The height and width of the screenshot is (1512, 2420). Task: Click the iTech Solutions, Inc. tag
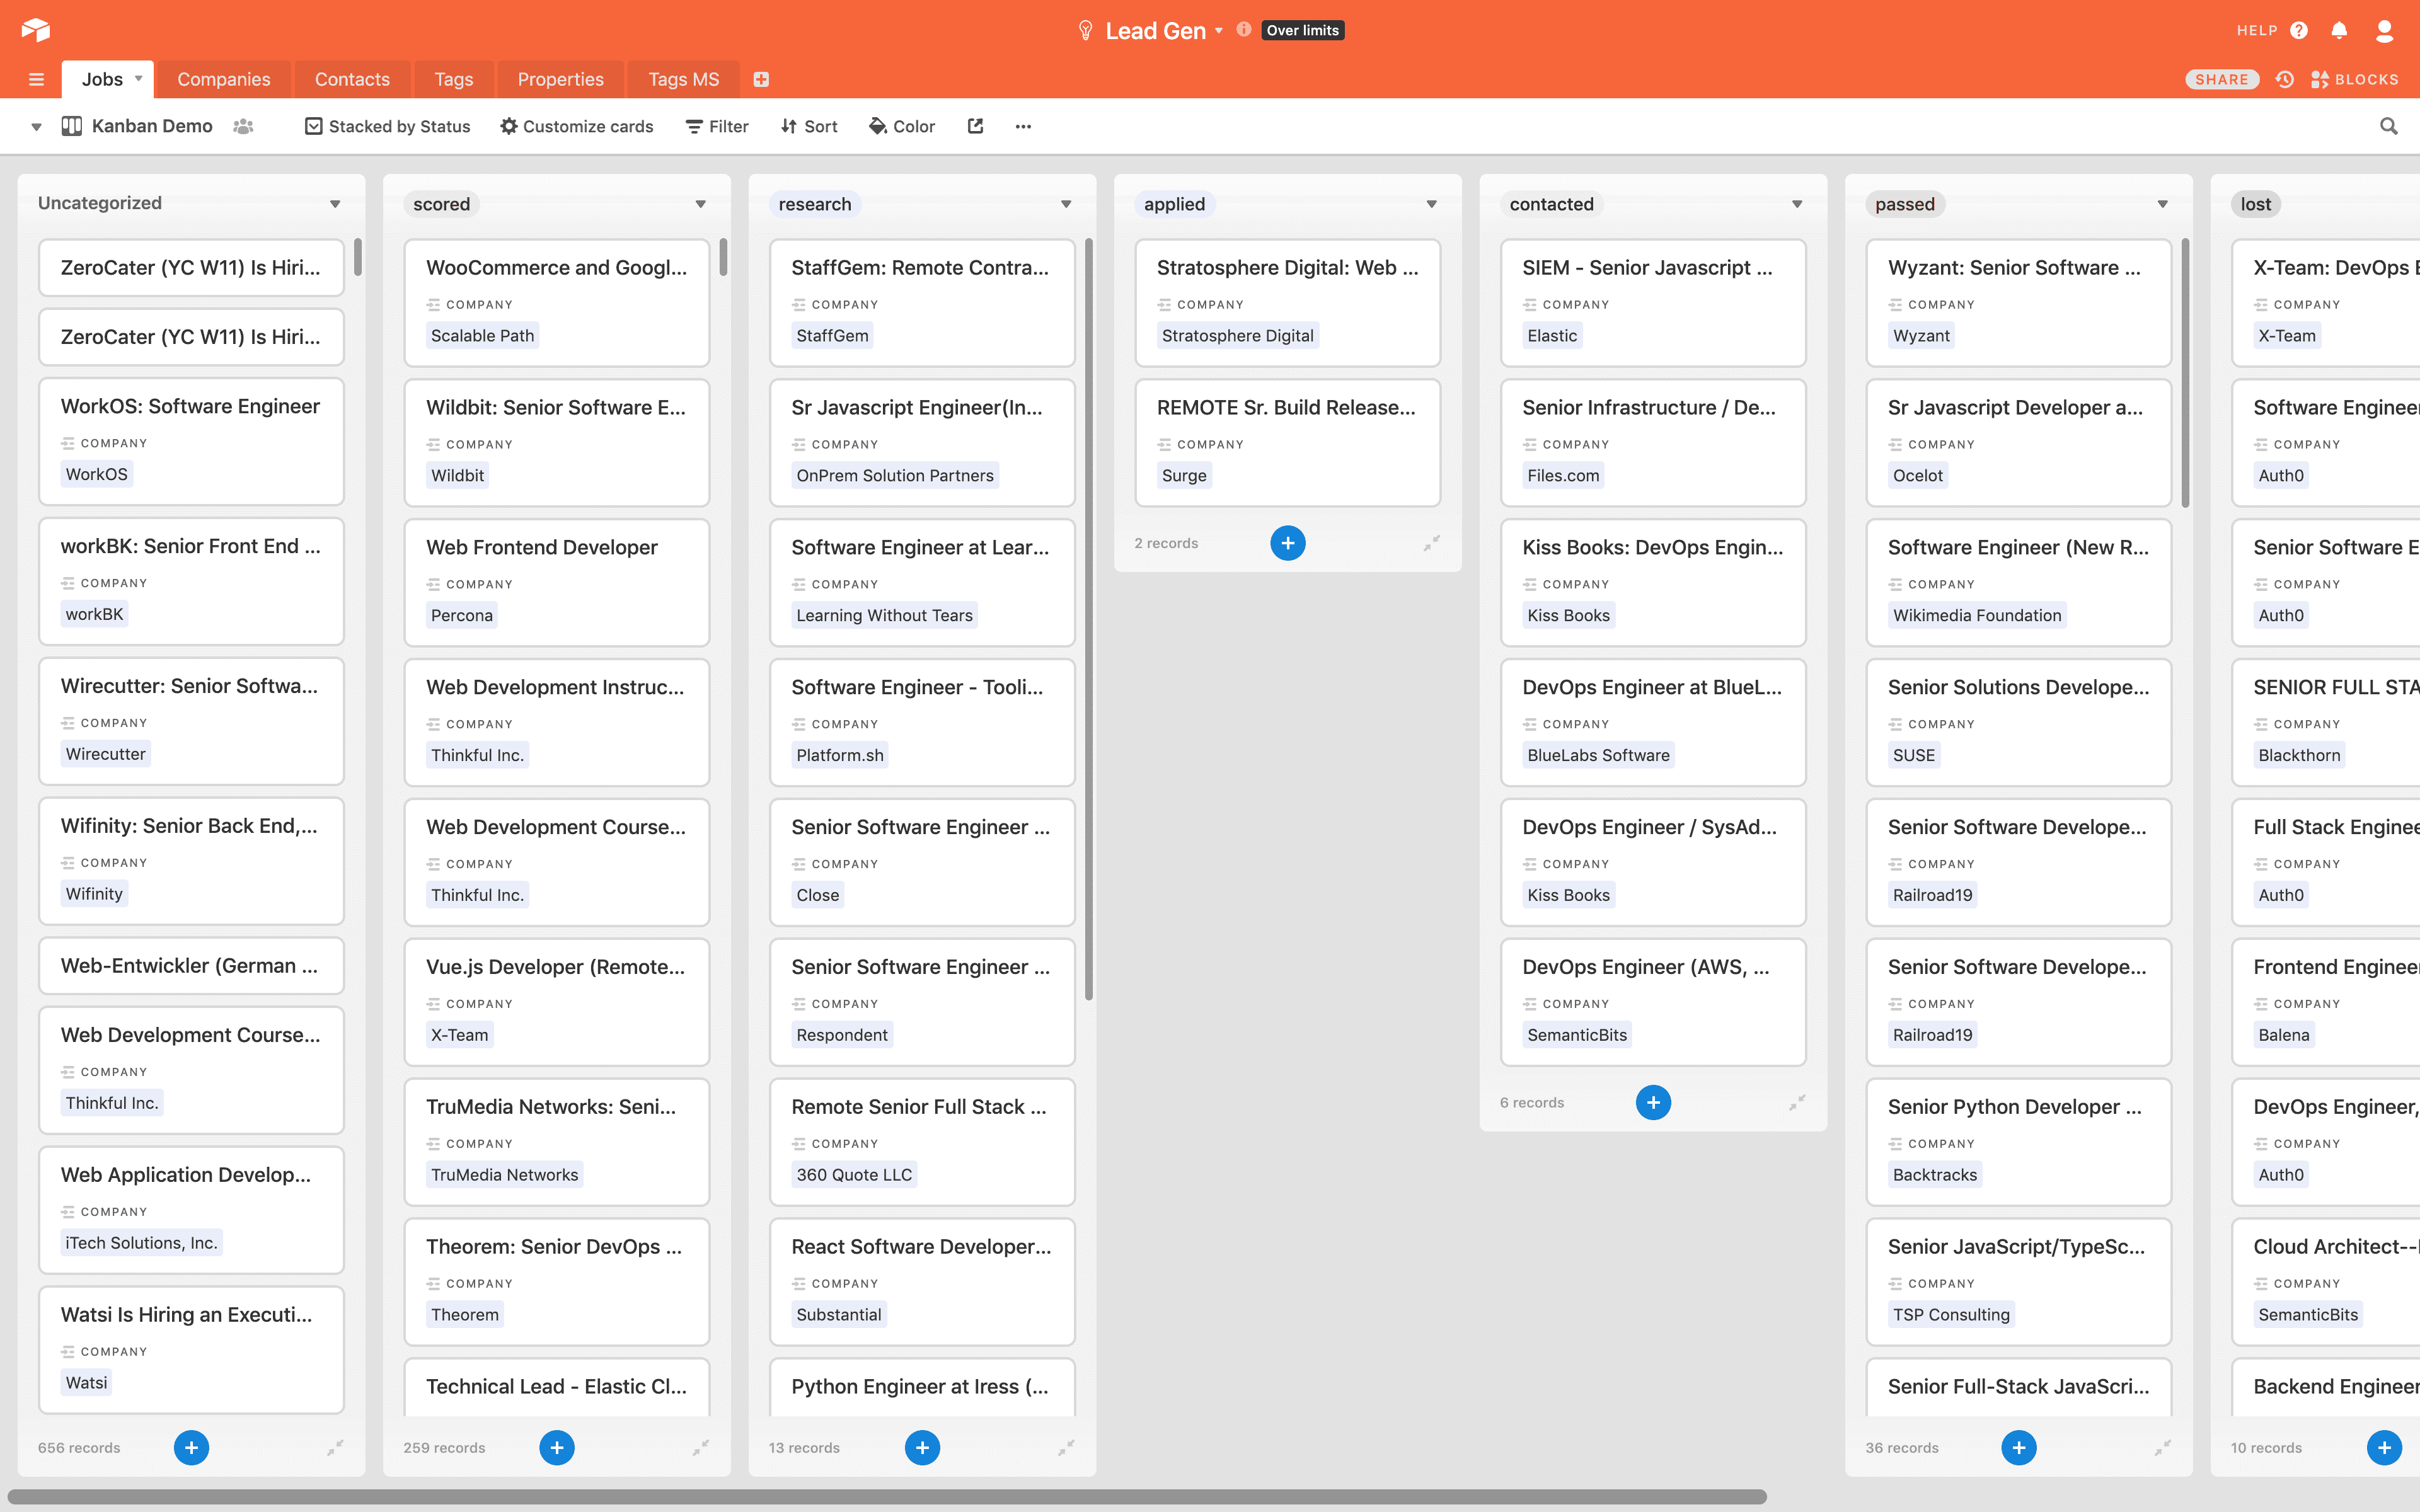pyautogui.click(x=141, y=1242)
